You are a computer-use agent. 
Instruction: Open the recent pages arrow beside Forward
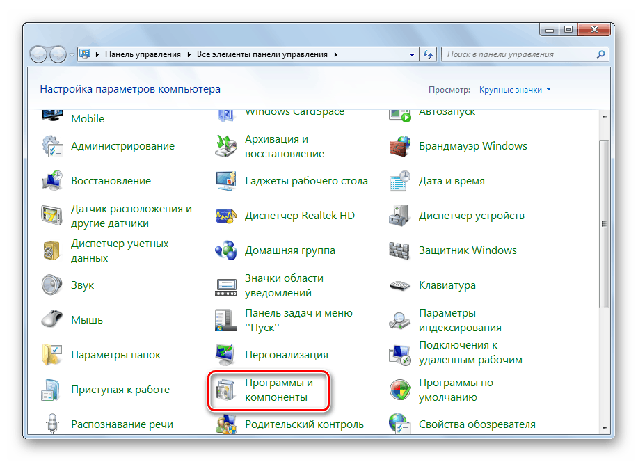click(72, 54)
